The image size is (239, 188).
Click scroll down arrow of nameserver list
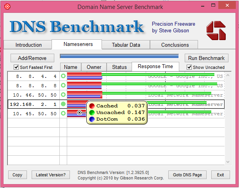[x=228, y=162]
